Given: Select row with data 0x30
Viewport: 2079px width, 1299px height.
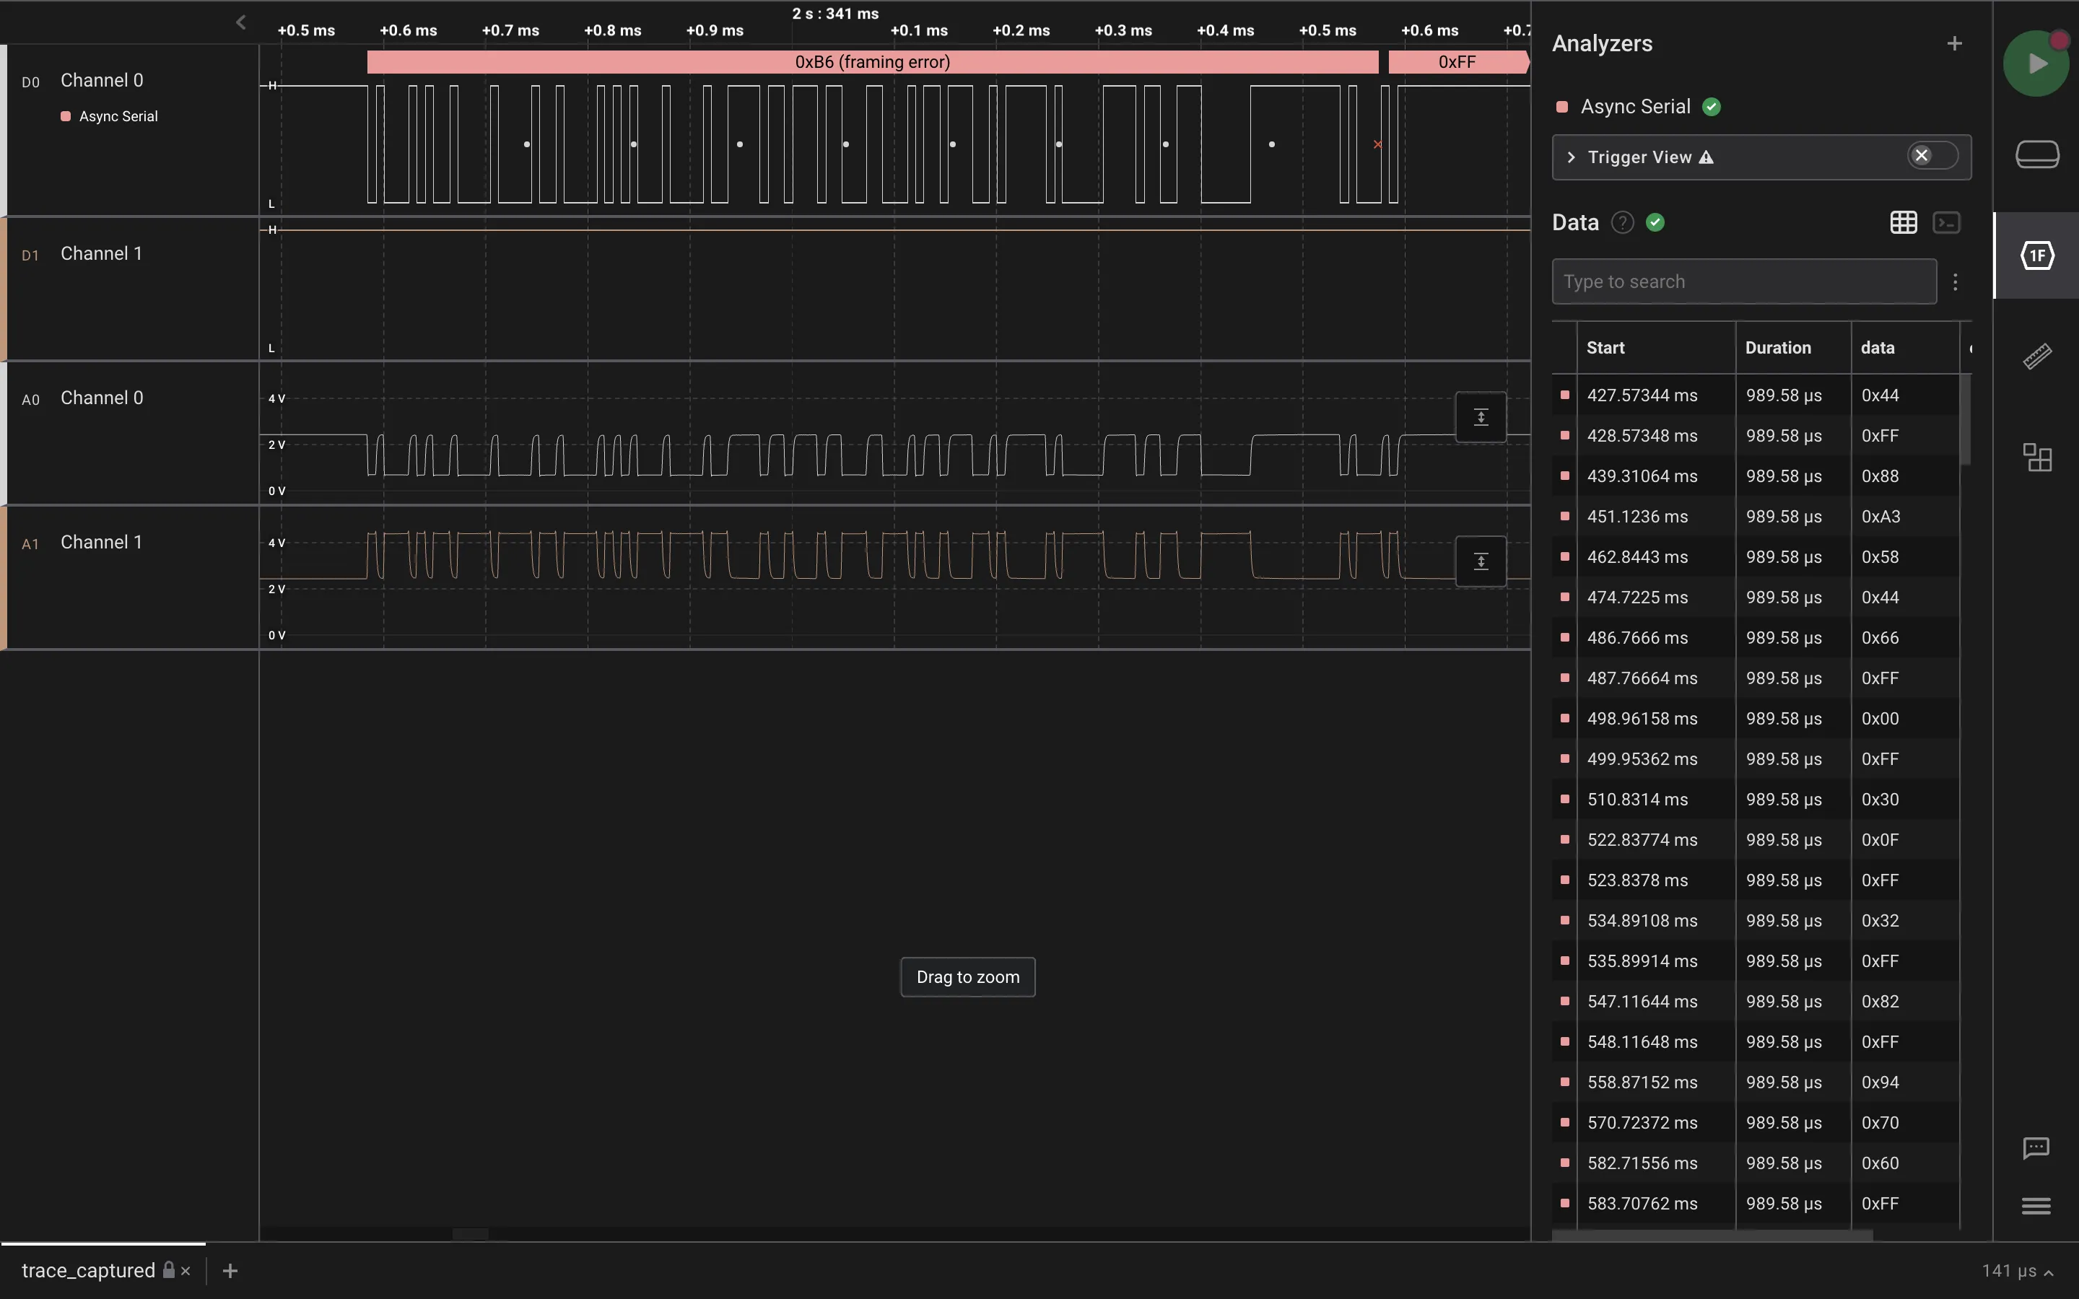Looking at the screenshot, I should click(1756, 799).
